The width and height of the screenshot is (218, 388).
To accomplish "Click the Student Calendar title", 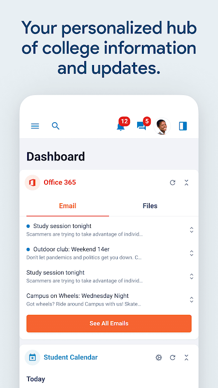I will pyautogui.click(x=71, y=357).
